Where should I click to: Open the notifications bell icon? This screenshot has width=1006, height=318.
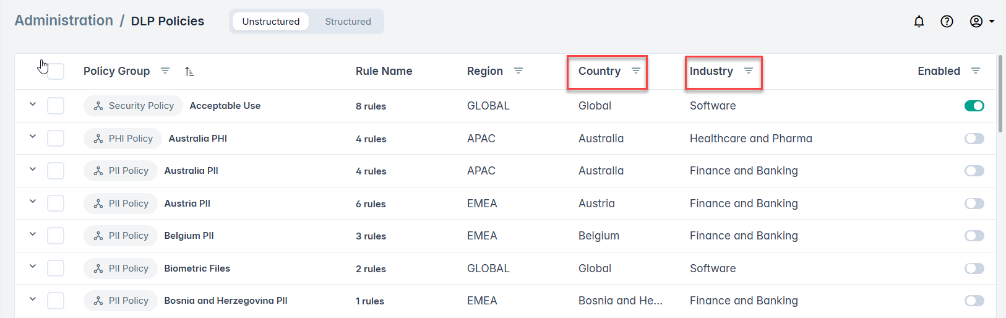pos(919,22)
